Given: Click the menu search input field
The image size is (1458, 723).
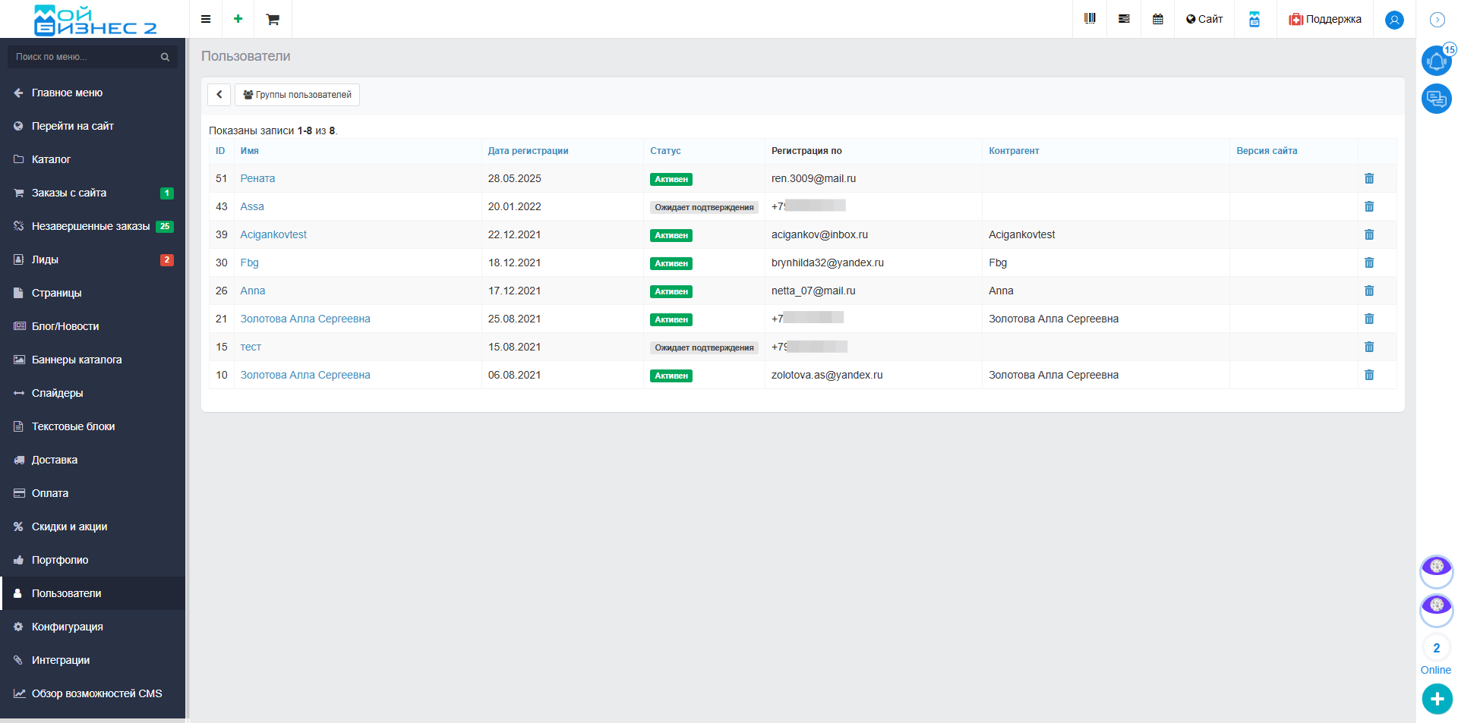Looking at the screenshot, I should pos(84,57).
